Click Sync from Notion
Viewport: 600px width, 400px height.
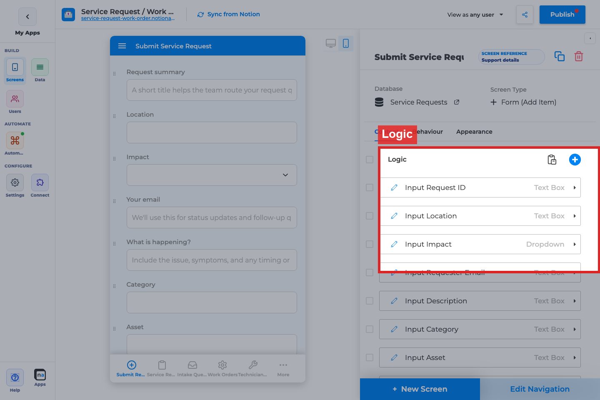click(229, 14)
